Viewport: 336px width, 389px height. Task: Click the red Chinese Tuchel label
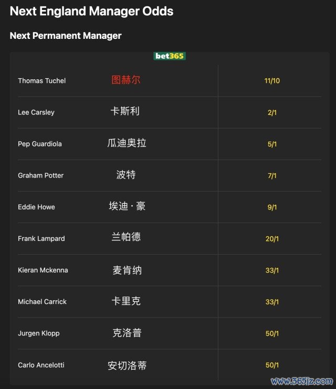click(x=126, y=80)
